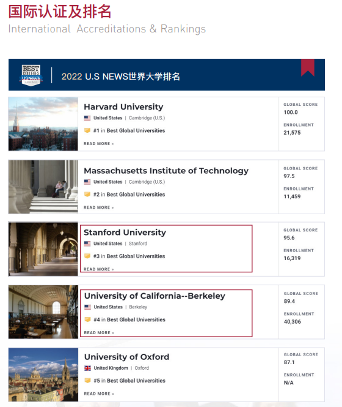Screen dimensions: 342x407
Task: Click the 'Cambridge (U.S.)' location under MIT
Action: tap(147, 182)
